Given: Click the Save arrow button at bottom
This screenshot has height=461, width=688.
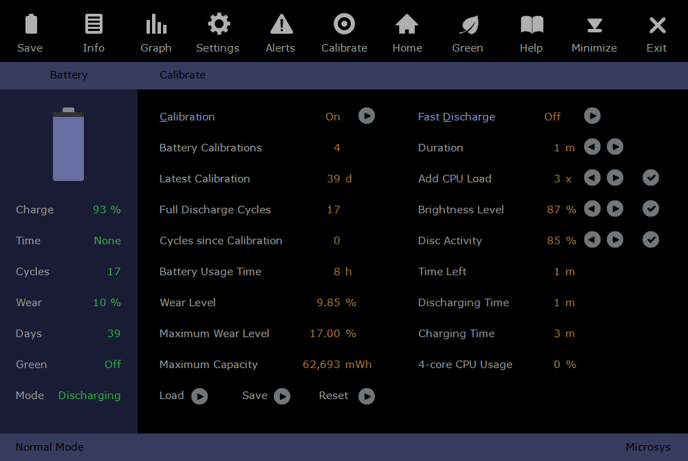Looking at the screenshot, I should (282, 396).
